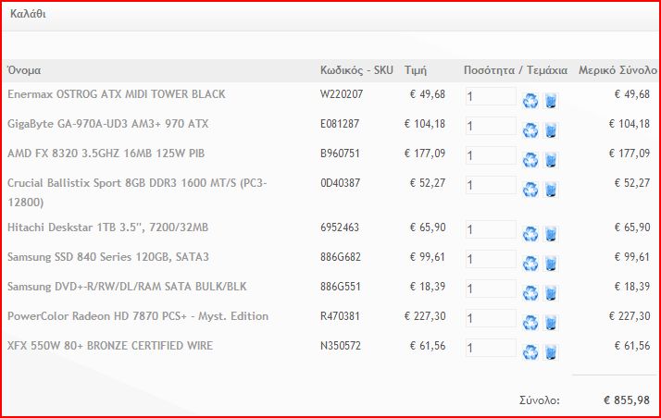Refresh quantity for GigaByte GA-970A-UD3 motherboard
This screenshot has width=661, height=418.
530,130
